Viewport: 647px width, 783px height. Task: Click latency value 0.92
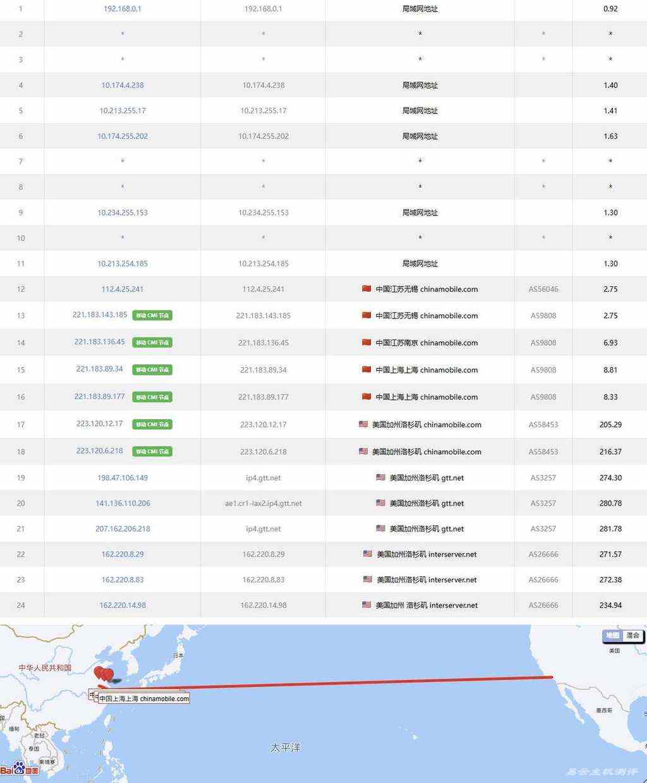click(x=610, y=9)
